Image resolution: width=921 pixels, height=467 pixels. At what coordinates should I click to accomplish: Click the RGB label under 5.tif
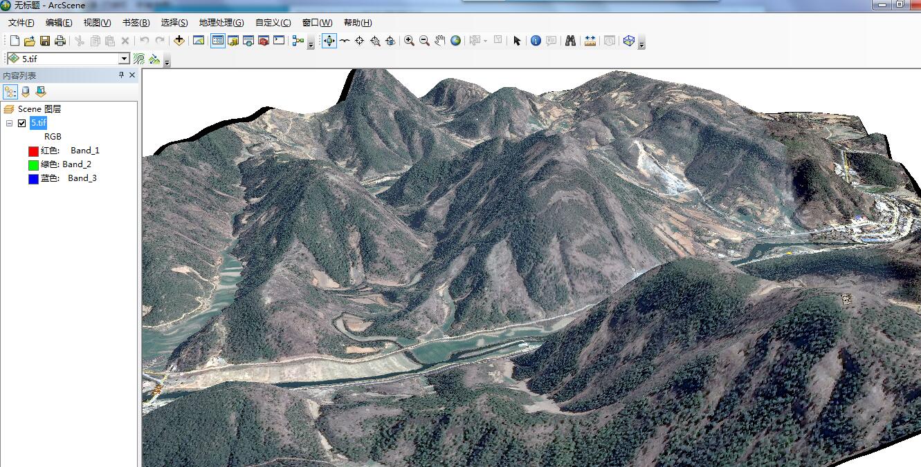[53, 137]
